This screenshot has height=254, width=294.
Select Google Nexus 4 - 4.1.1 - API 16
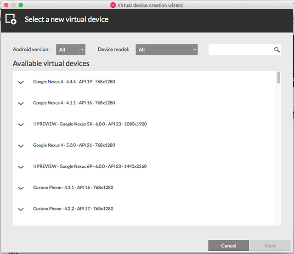[x=74, y=103]
